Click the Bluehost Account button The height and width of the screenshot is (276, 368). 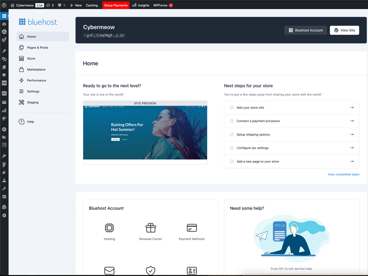305,30
